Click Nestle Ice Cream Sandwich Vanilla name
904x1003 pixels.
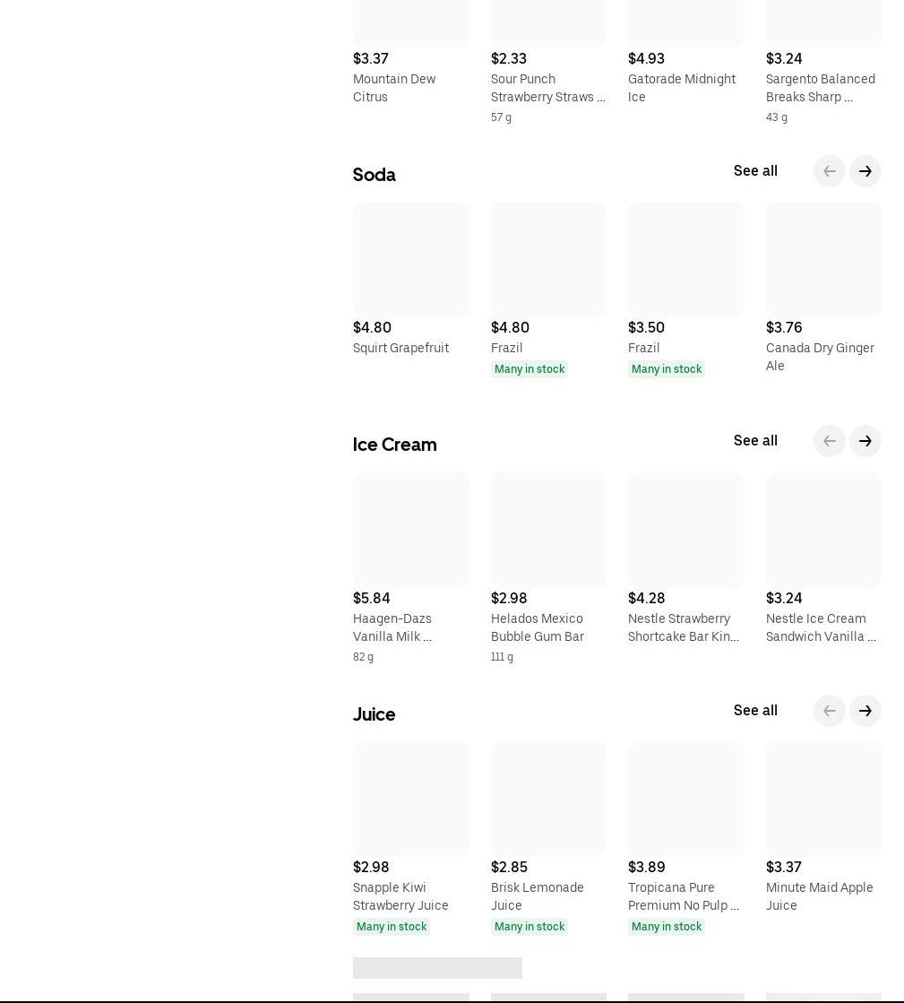pyautogui.click(x=821, y=627)
